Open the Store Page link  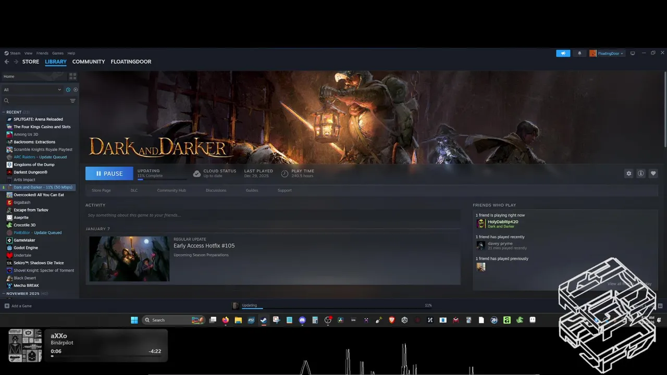click(101, 190)
